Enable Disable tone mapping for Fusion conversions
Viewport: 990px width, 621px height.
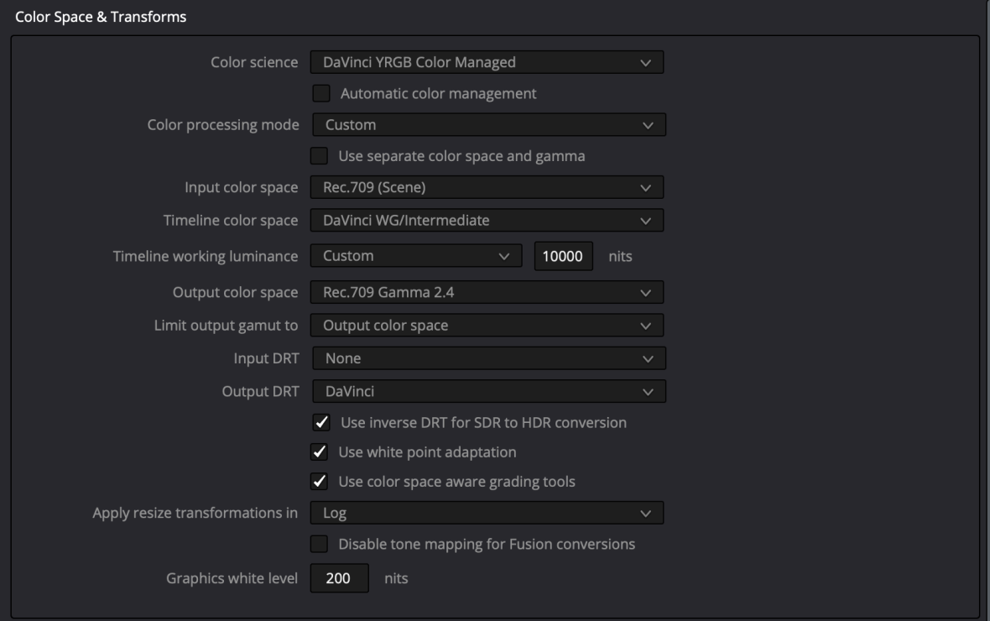319,544
